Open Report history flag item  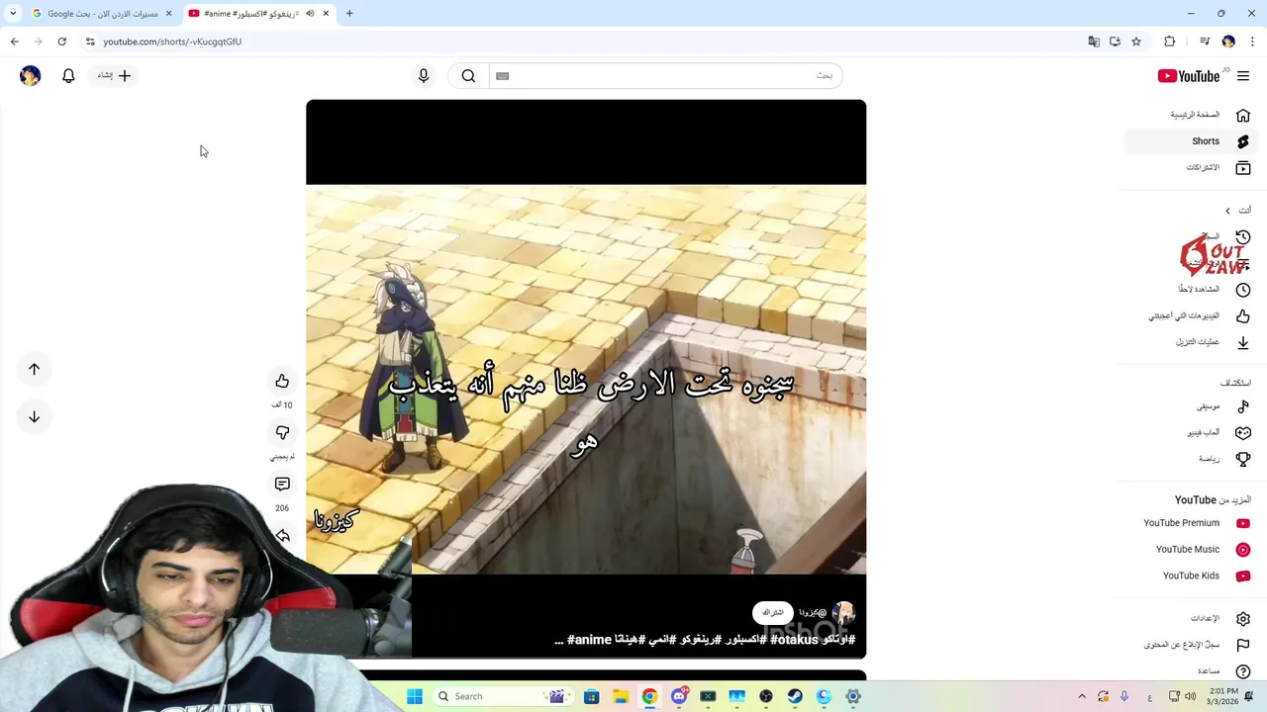click(x=1192, y=645)
